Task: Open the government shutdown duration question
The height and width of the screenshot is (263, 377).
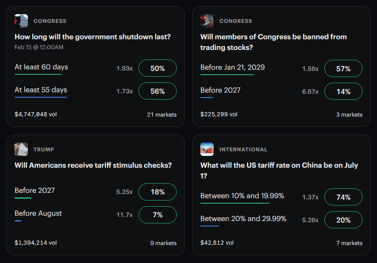Action: (x=92, y=37)
